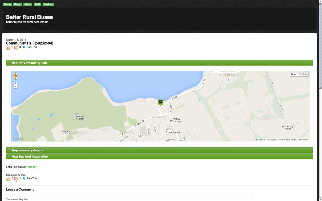The width and height of the screenshot is (322, 201).
Task: Click the Your name comment input field
Action: click(x=129, y=196)
